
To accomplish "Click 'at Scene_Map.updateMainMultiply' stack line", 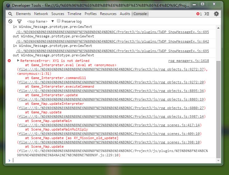I will click(x=56, y=129).
